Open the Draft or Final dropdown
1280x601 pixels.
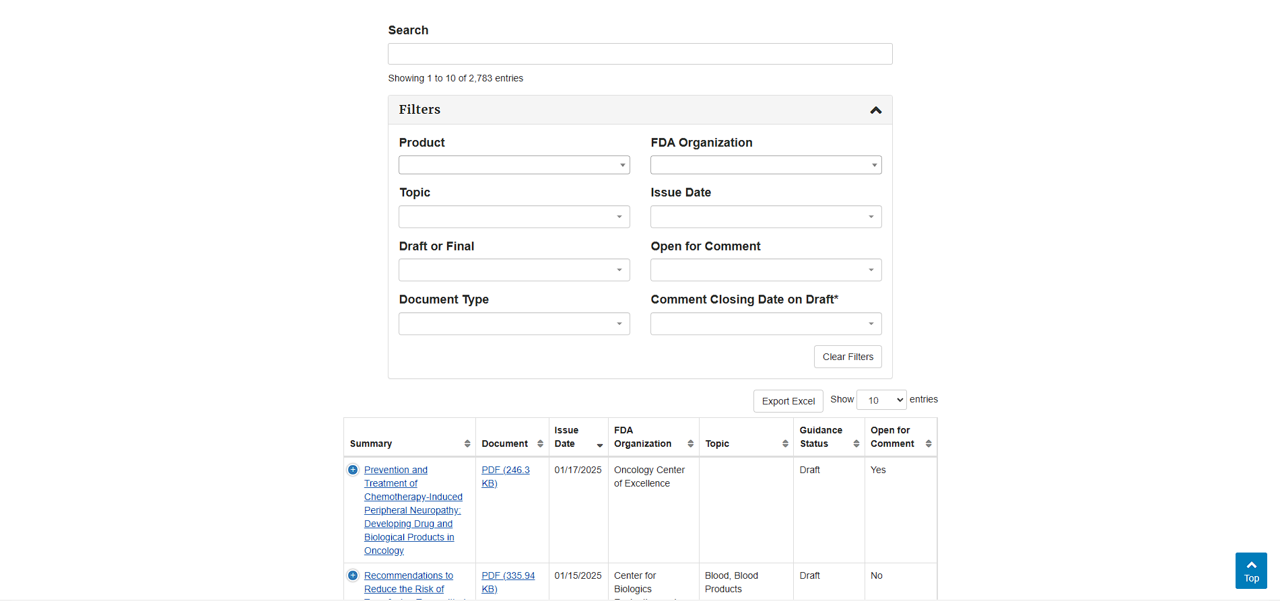click(x=514, y=270)
